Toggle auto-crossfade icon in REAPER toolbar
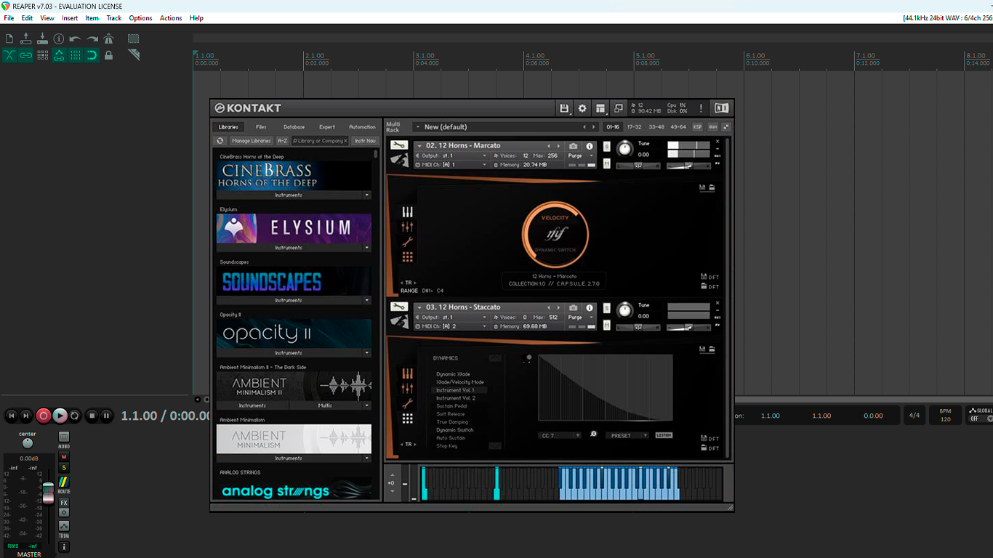The width and height of the screenshot is (993, 558). (x=9, y=55)
